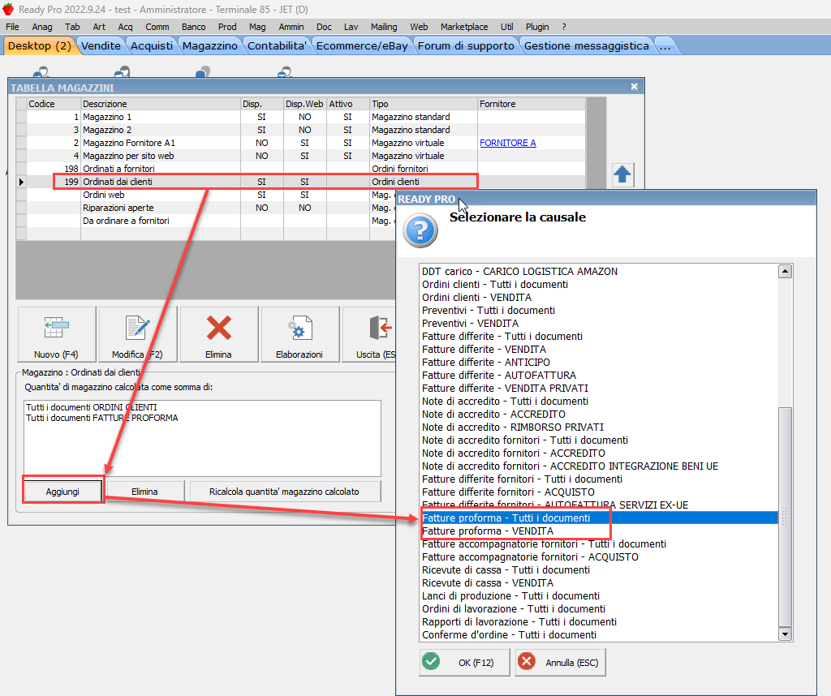The image size is (831, 696).
Task: Select the 'Ordinati dai clienti' row
Action: (300, 182)
